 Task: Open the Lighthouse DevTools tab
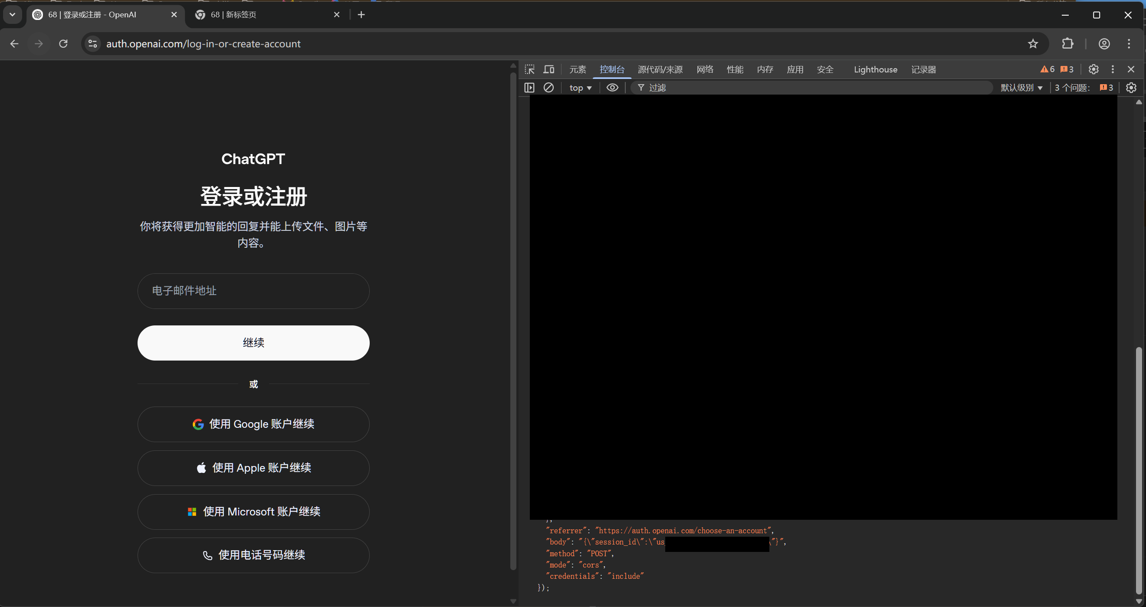click(875, 69)
